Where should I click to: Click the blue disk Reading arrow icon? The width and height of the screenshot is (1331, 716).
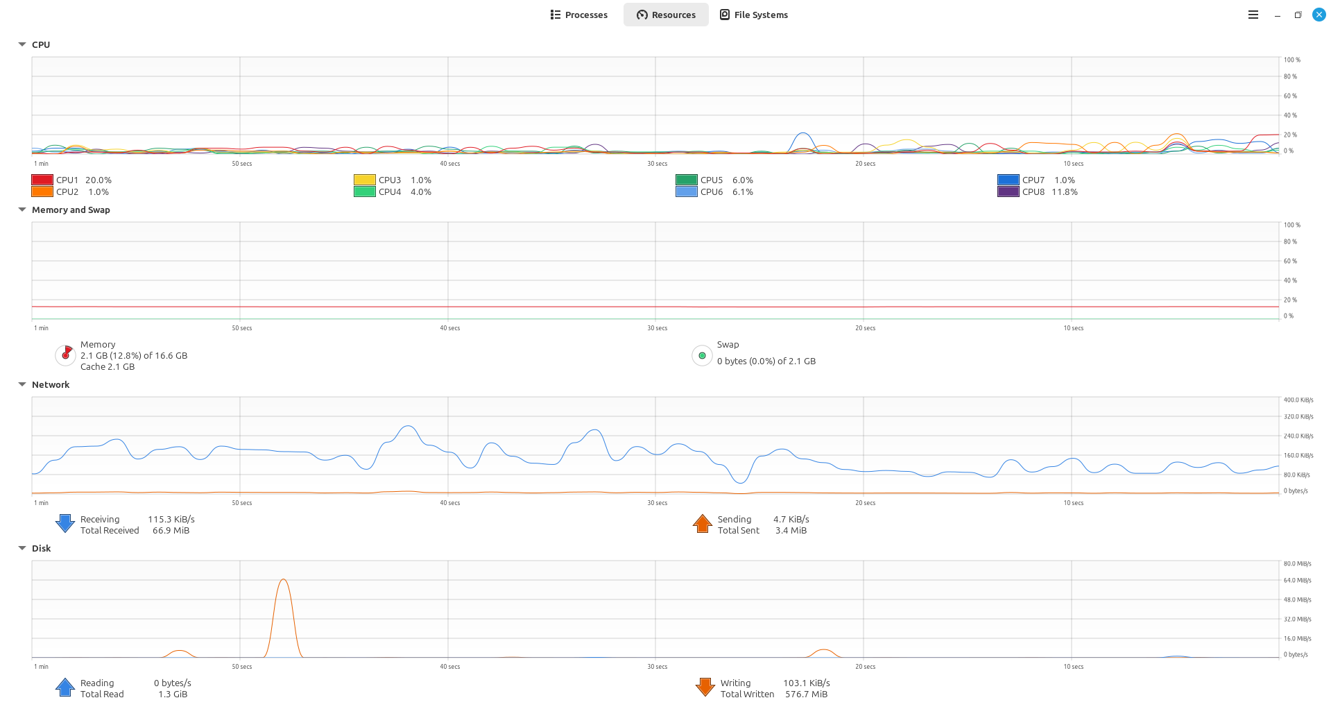coord(65,688)
